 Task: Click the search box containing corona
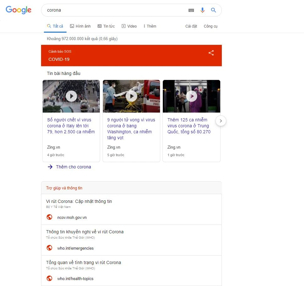113,10
